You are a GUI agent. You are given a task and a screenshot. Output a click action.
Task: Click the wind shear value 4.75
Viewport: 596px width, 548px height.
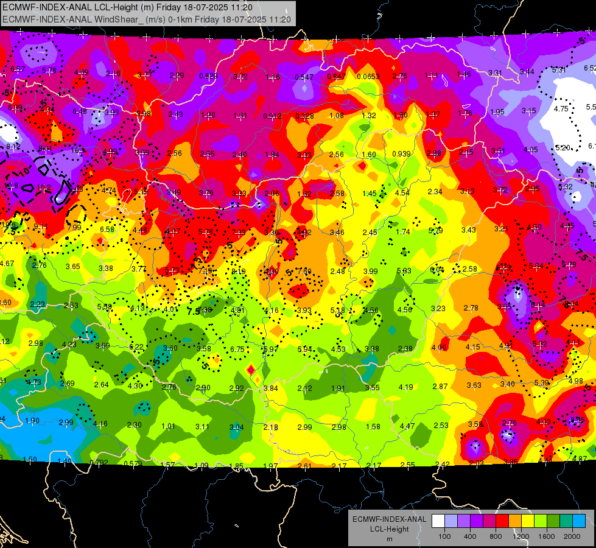[x=561, y=109]
